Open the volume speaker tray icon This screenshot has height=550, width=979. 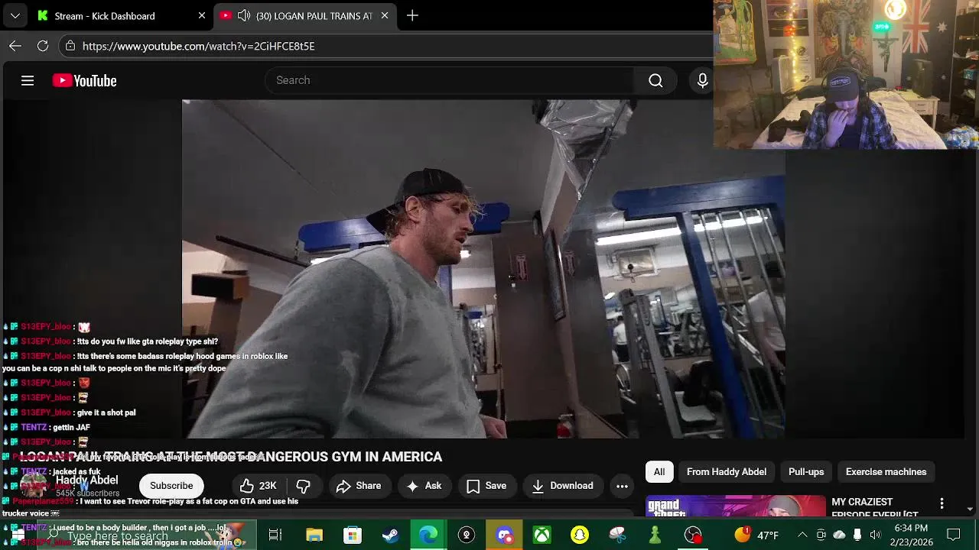(x=875, y=535)
